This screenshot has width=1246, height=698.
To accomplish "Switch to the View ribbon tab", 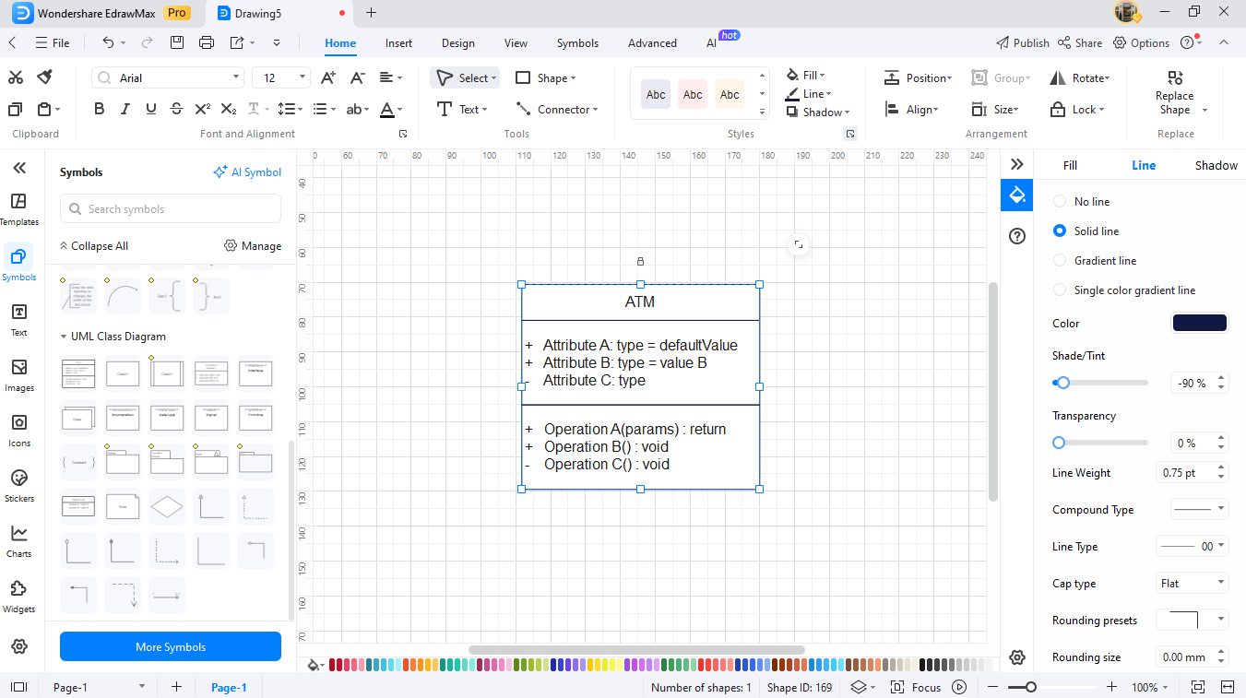I will pos(516,43).
